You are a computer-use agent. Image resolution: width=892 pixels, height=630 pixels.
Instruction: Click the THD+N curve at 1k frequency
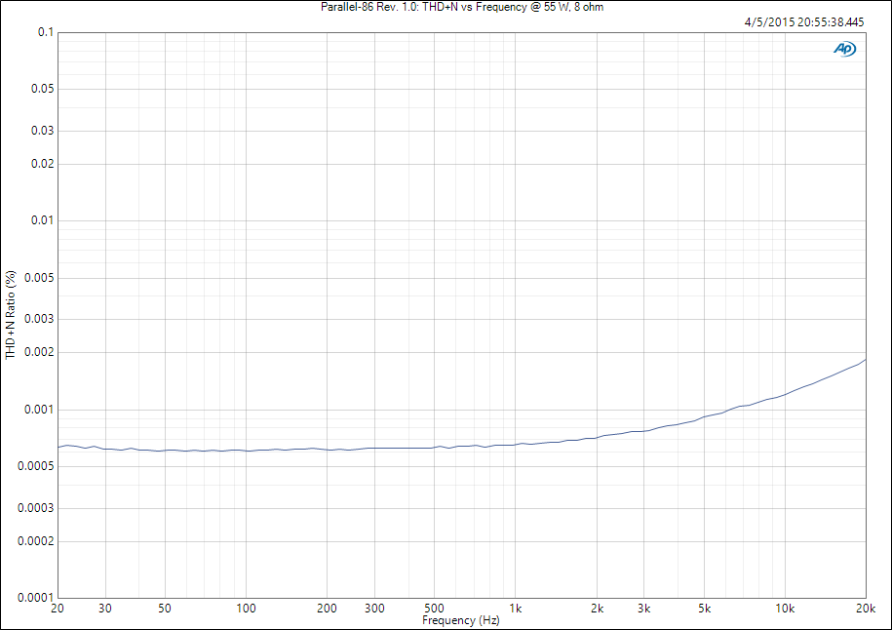[x=516, y=445]
